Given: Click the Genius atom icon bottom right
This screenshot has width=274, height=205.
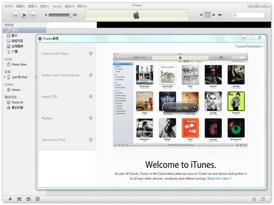Looking at the screenshot, I should 254,199.
